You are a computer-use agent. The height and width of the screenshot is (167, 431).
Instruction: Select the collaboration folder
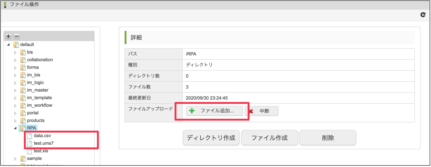(40, 60)
